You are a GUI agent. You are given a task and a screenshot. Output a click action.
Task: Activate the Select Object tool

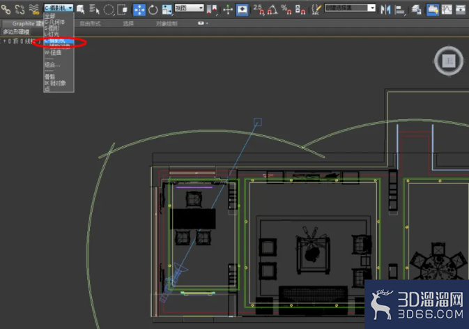pyautogui.click(x=80, y=10)
